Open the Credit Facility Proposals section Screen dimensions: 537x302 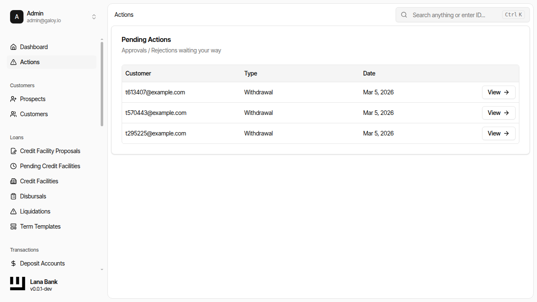coord(13,151)
